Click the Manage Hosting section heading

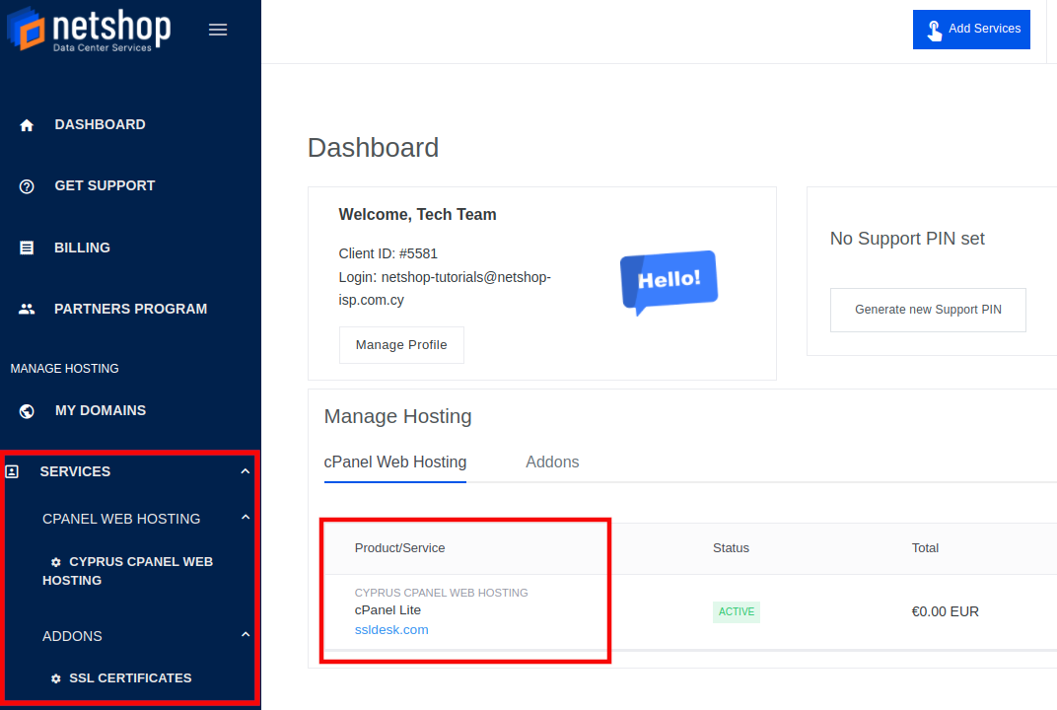click(x=397, y=417)
